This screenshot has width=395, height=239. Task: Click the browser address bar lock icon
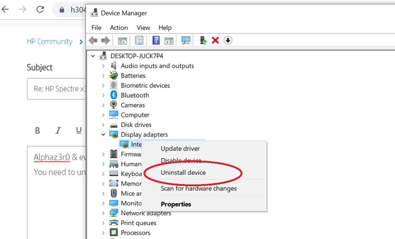coord(62,9)
